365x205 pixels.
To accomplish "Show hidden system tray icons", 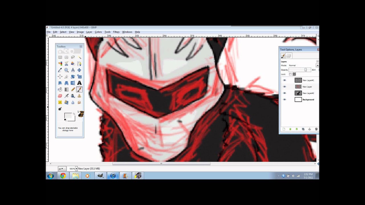I will coord(279,176).
